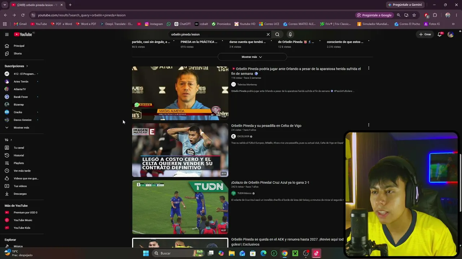Screen dimensions: 462x259
Task: Open the Davoo Xeneize subscription
Action: (22, 120)
